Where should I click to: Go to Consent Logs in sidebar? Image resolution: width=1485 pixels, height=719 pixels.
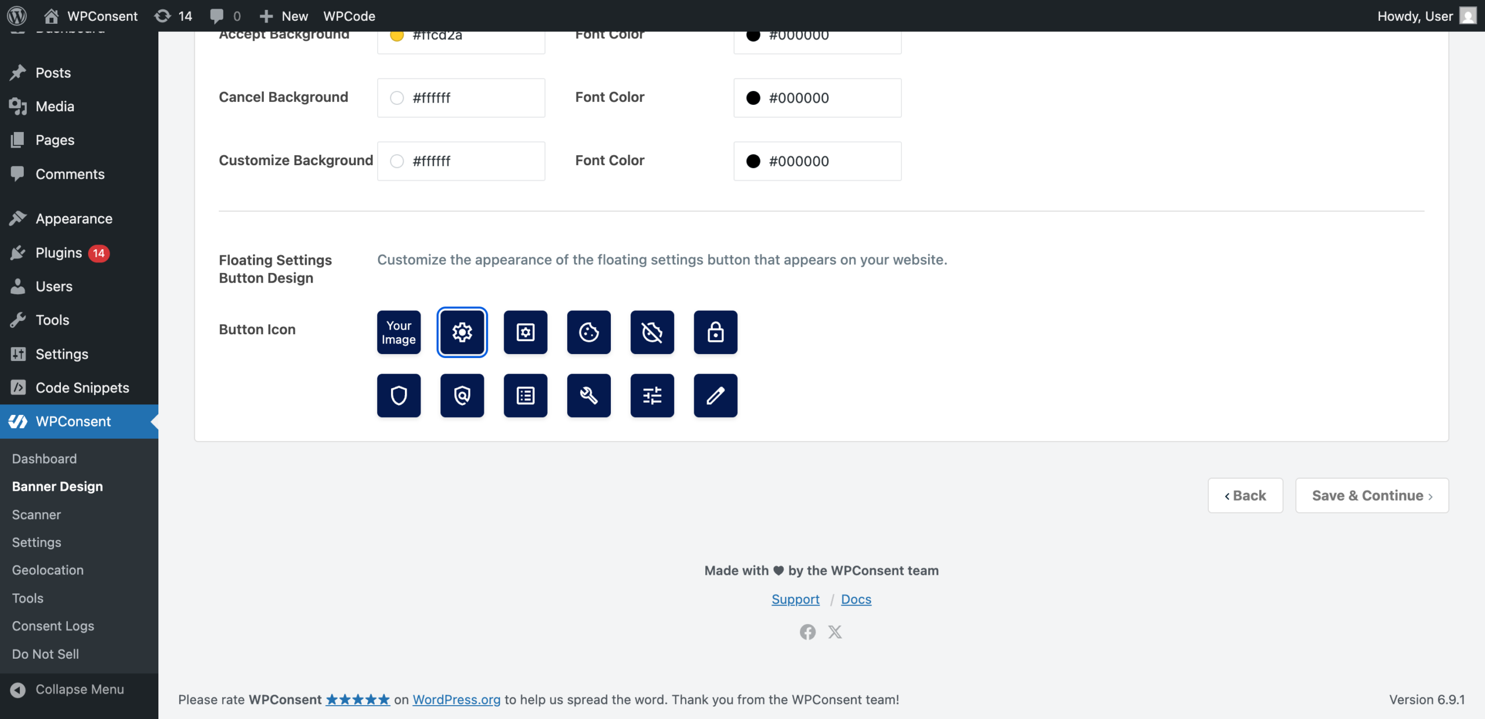(x=53, y=626)
